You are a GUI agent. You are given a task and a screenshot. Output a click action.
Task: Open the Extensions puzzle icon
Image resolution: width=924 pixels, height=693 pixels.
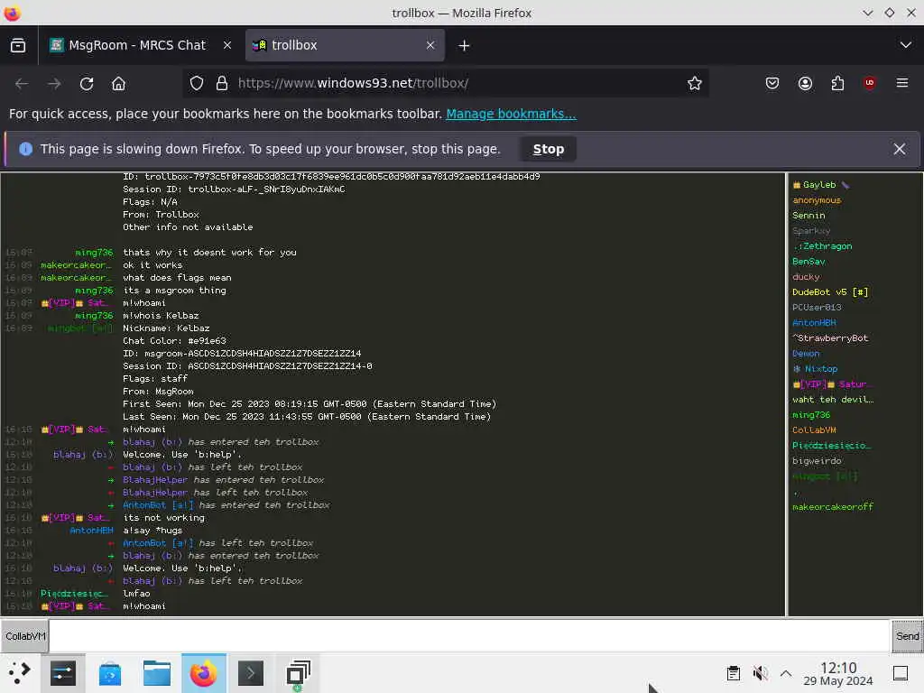[x=837, y=84]
